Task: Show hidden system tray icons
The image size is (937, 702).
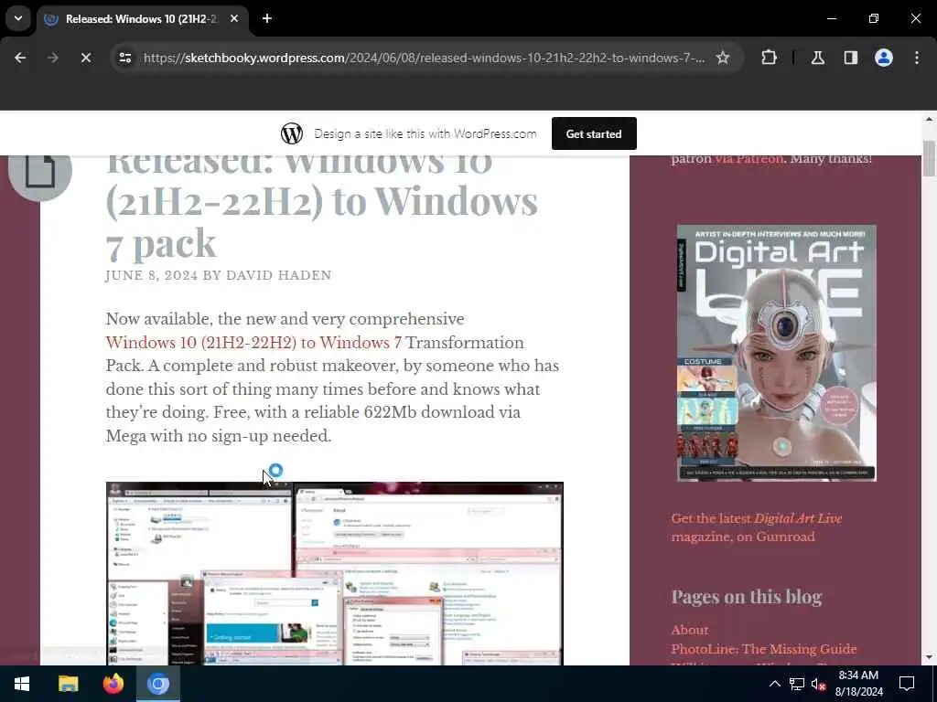Action: [774, 684]
